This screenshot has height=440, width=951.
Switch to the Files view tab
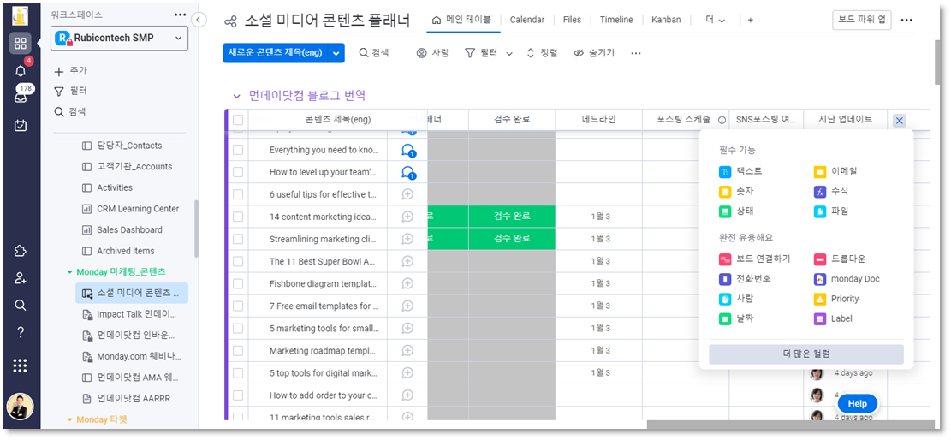(572, 20)
